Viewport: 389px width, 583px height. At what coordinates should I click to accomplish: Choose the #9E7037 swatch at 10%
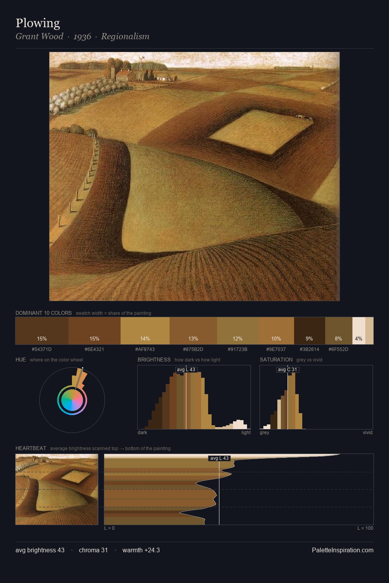click(276, 331)
